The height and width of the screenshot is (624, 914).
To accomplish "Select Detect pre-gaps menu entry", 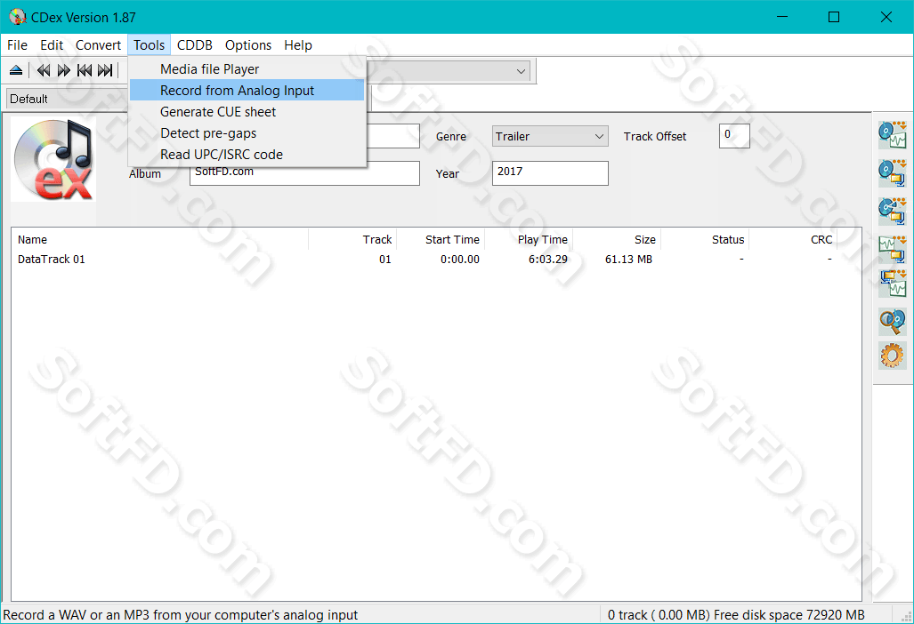I will (247, 133).
